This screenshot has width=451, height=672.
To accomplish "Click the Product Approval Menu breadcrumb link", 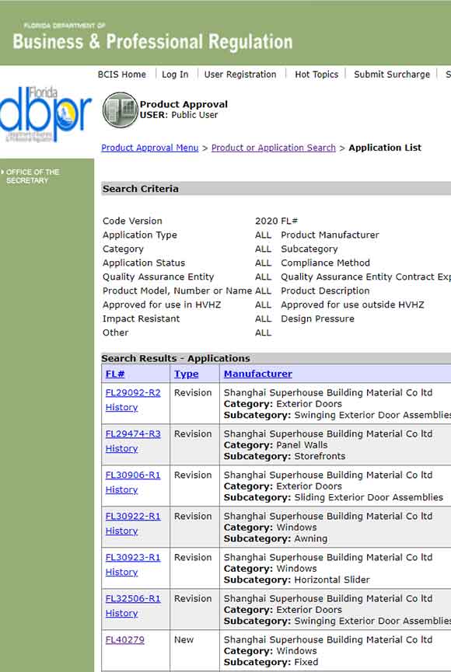I will [150, 148].
